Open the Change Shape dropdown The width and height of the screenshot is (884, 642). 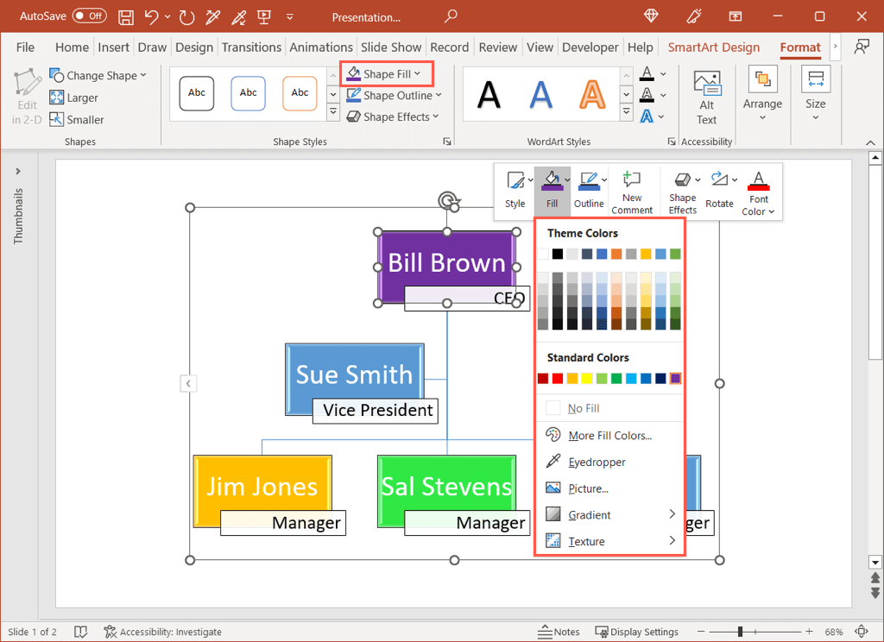click(98, 75)
